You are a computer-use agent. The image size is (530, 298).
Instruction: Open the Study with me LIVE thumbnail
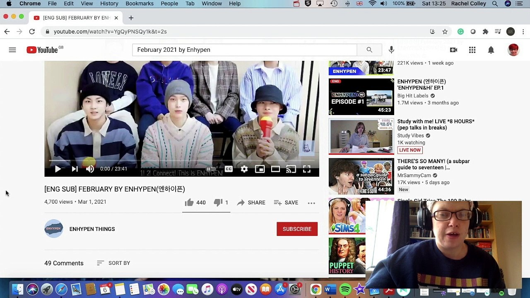pyautogui.click(x=361, y=137)
